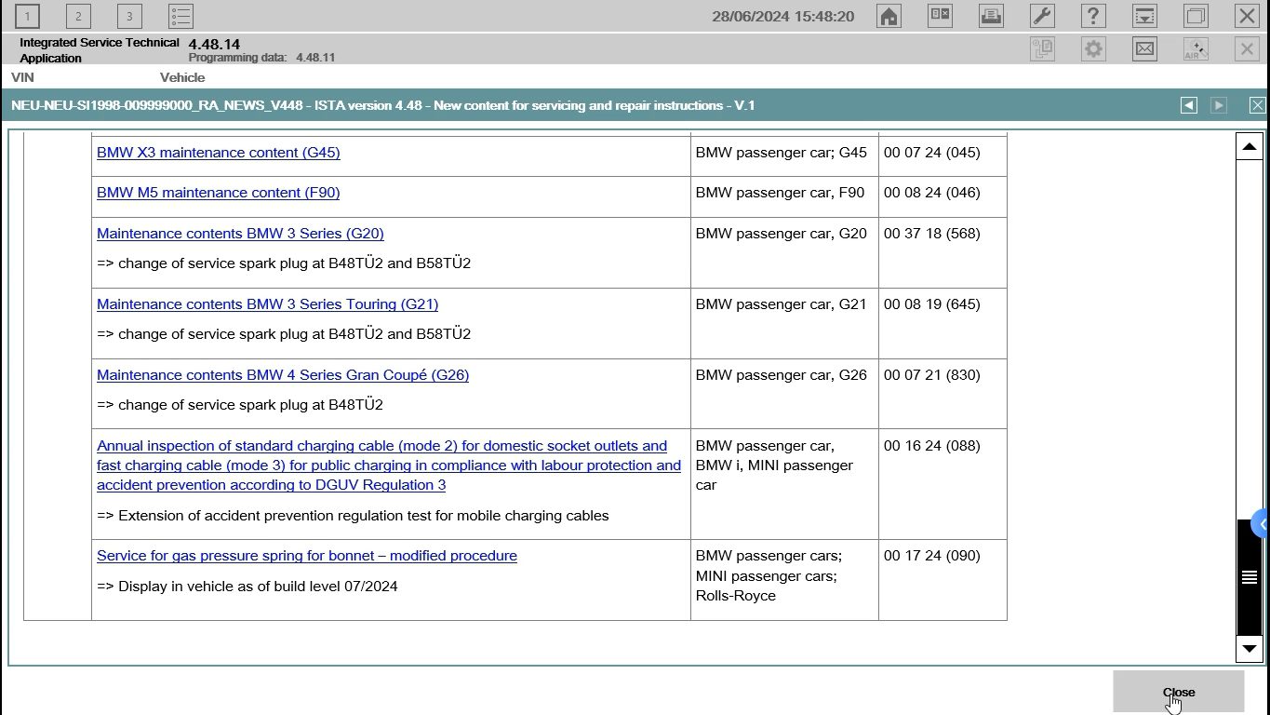
Task: Click the document number 00 16 24 (088)
Action: pos(931,446)
